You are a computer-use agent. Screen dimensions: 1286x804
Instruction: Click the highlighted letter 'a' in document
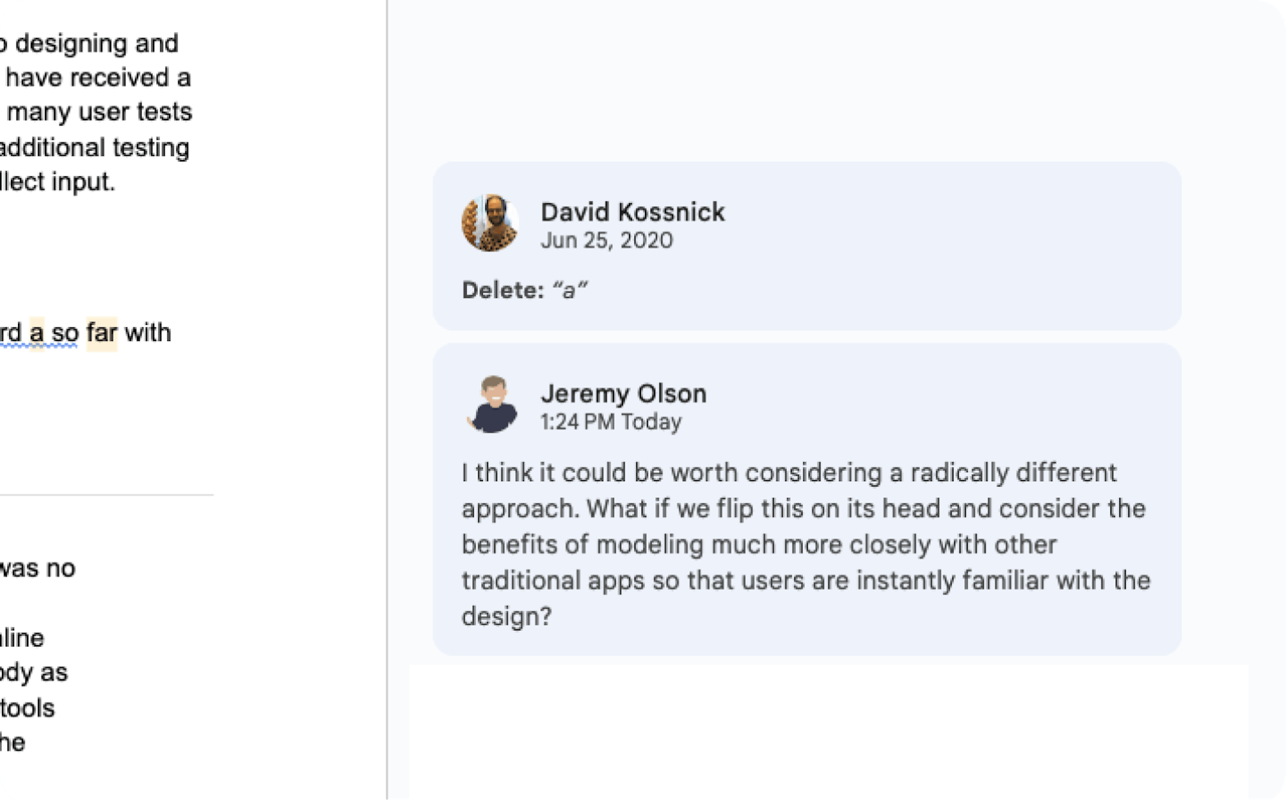(37, 333)
